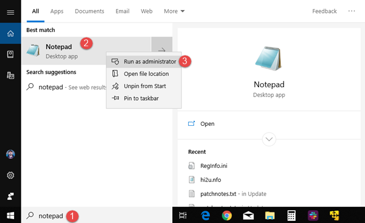Click the Notepad icon in Best match
Screen dimensions: 365x223
click(33, 51)
